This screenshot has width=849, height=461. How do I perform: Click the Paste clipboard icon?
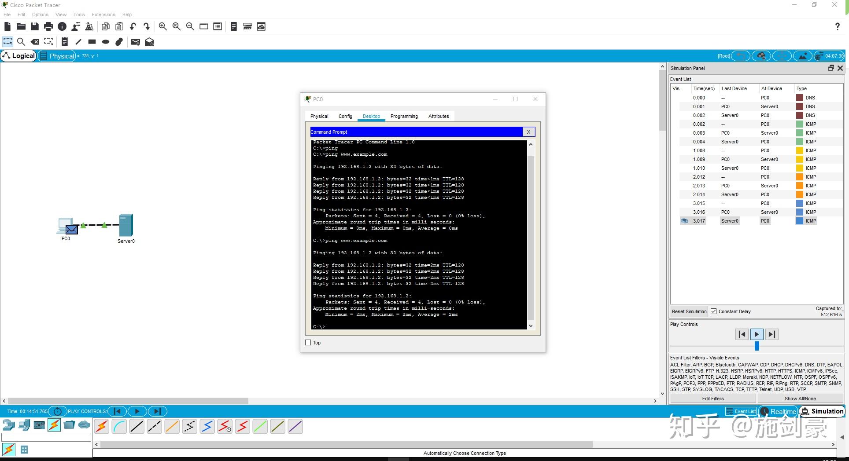click(x=119, y=26)
